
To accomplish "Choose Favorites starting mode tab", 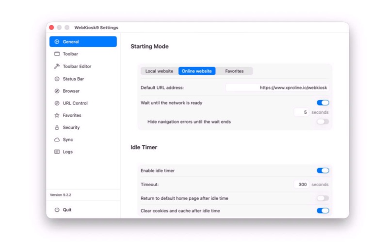I will (234, 71).
